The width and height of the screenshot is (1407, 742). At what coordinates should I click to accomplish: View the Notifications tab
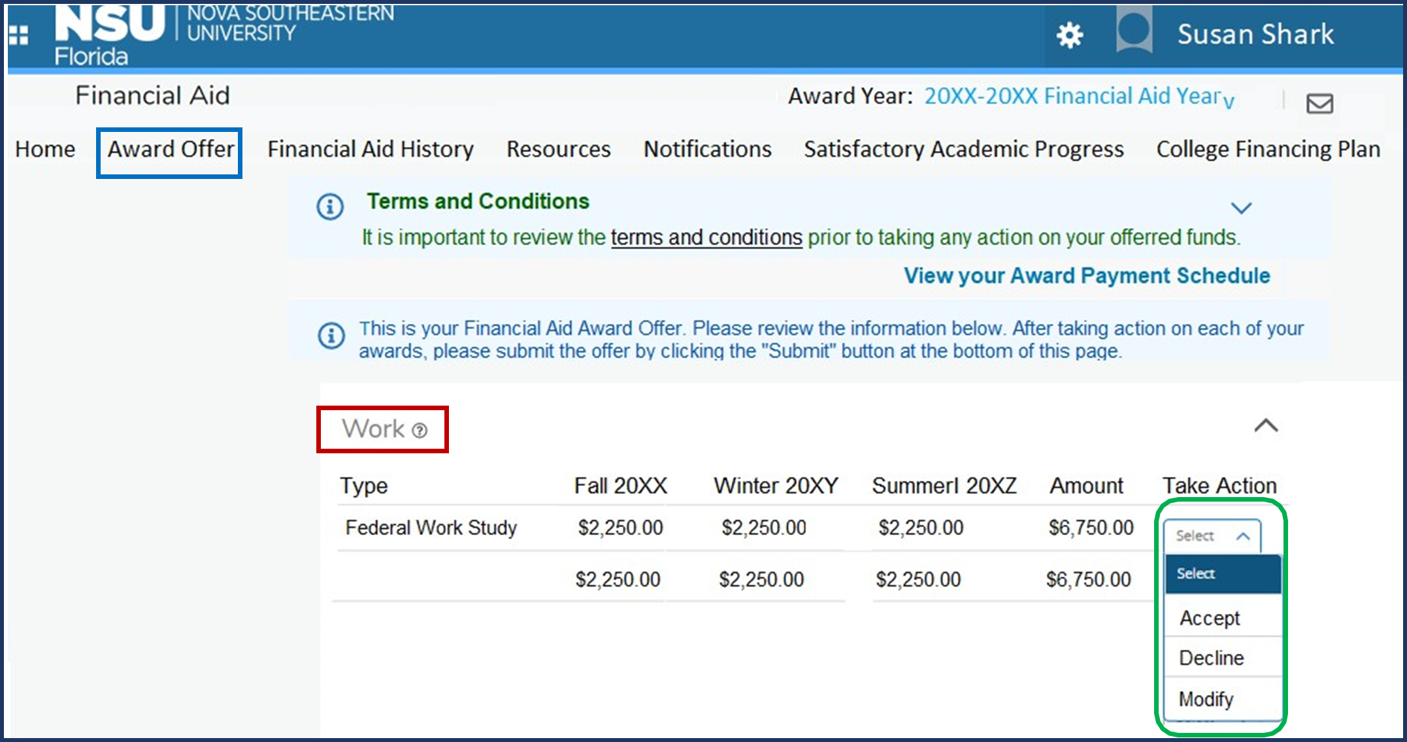click(706, 149)
